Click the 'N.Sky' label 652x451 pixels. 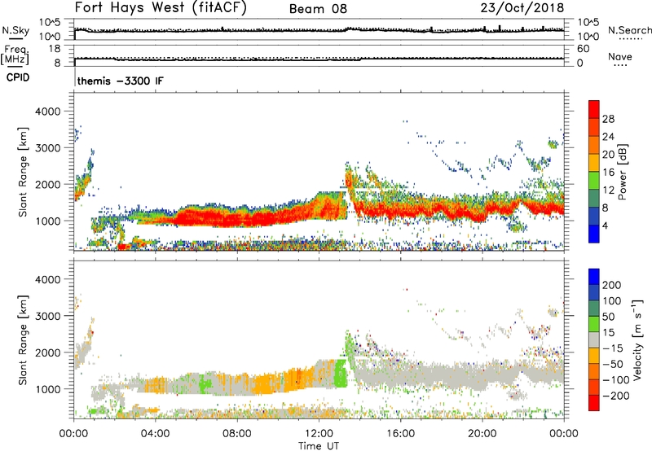[x=15, y=30]
